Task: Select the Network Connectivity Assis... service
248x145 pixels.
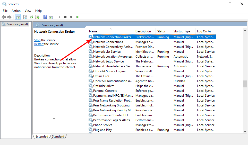Action: [113, 47]
